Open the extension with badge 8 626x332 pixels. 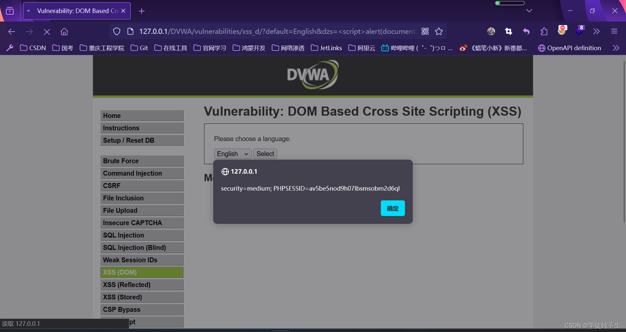[x=580, y=30]
